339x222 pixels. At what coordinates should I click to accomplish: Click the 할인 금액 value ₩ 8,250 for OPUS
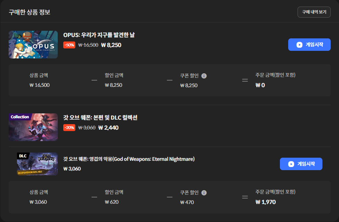(x=113, y=85)
